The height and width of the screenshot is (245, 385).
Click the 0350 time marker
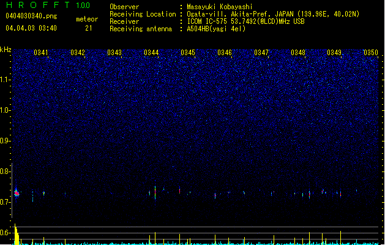(x=371, y=53)
